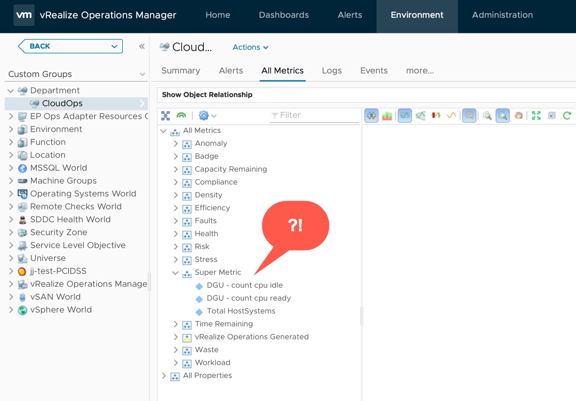The image size is (576, 401).
Task: Click the remove all charts icon
Action: click(552, 116)
